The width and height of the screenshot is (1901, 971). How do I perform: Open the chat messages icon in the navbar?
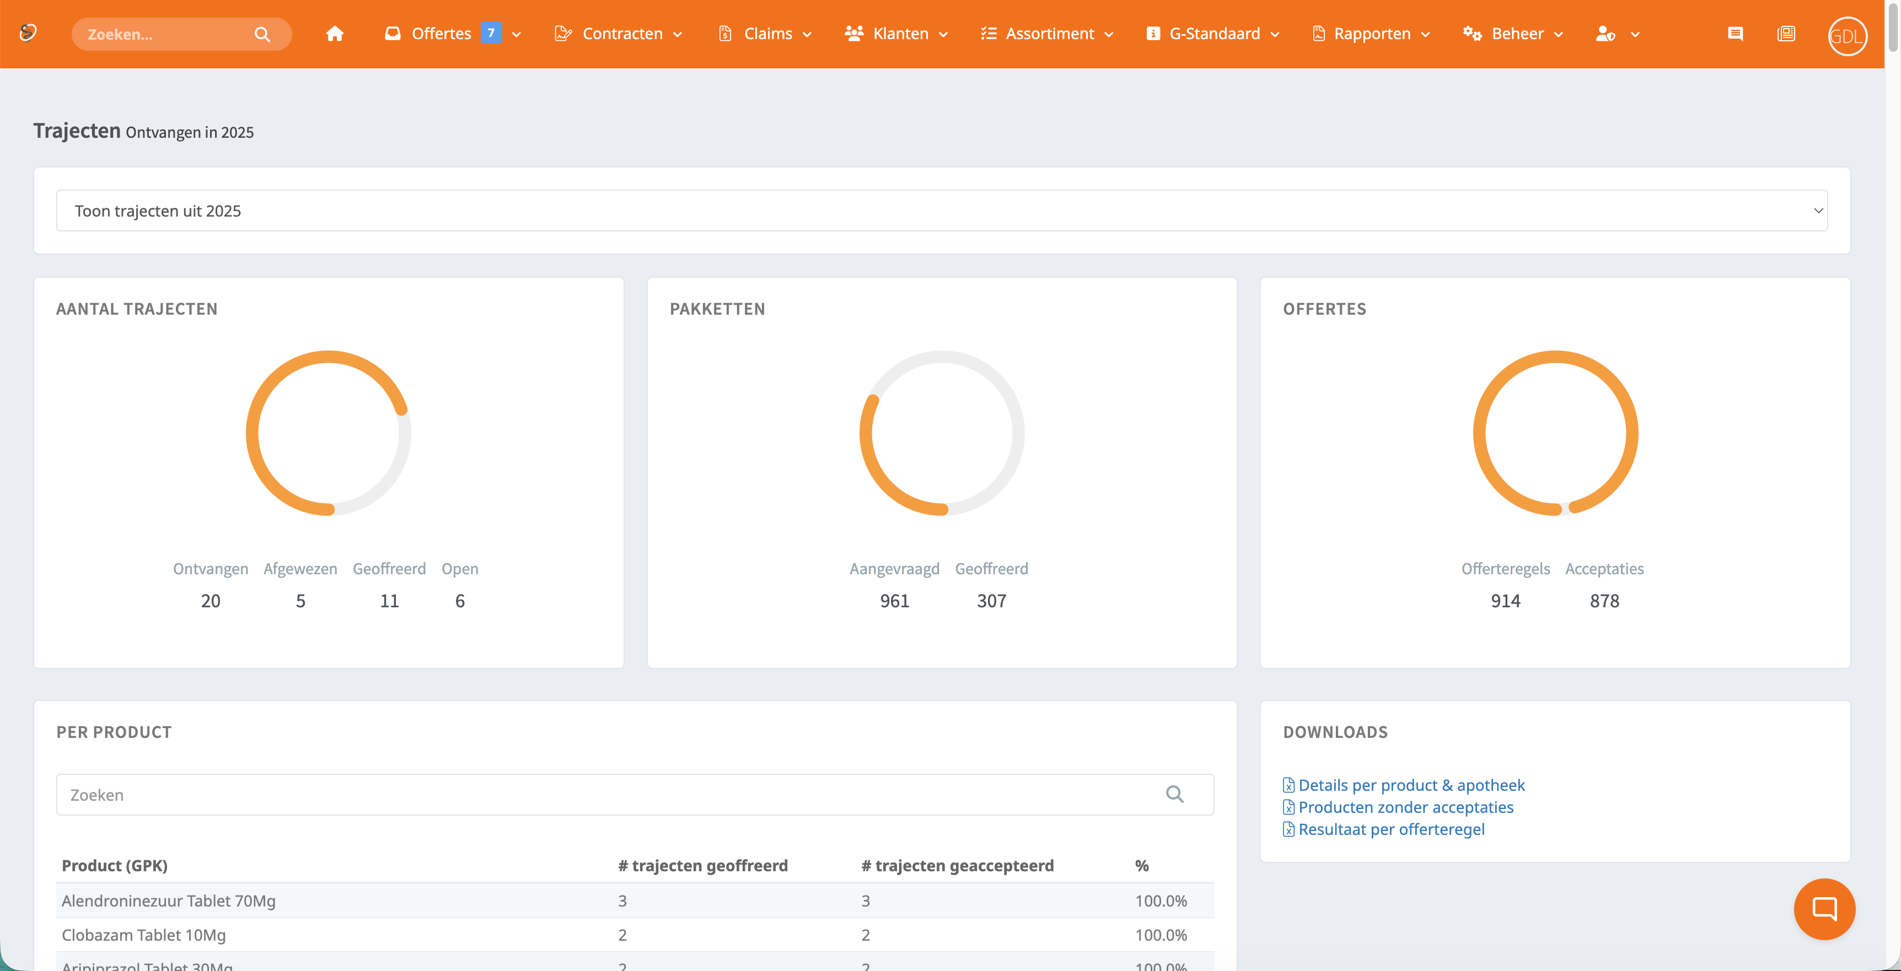[x=1735, y=34]
